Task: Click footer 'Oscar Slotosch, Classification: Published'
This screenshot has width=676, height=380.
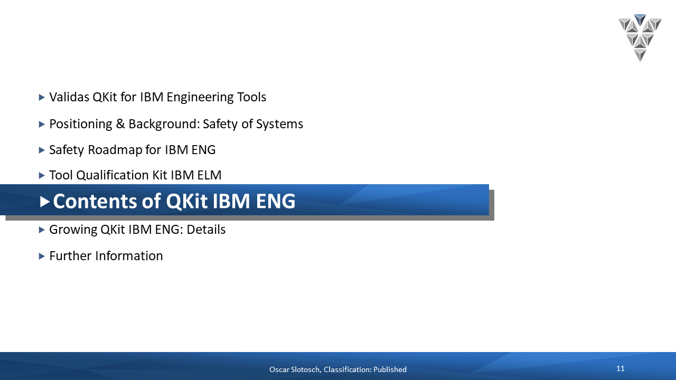Action: (338, 369)
